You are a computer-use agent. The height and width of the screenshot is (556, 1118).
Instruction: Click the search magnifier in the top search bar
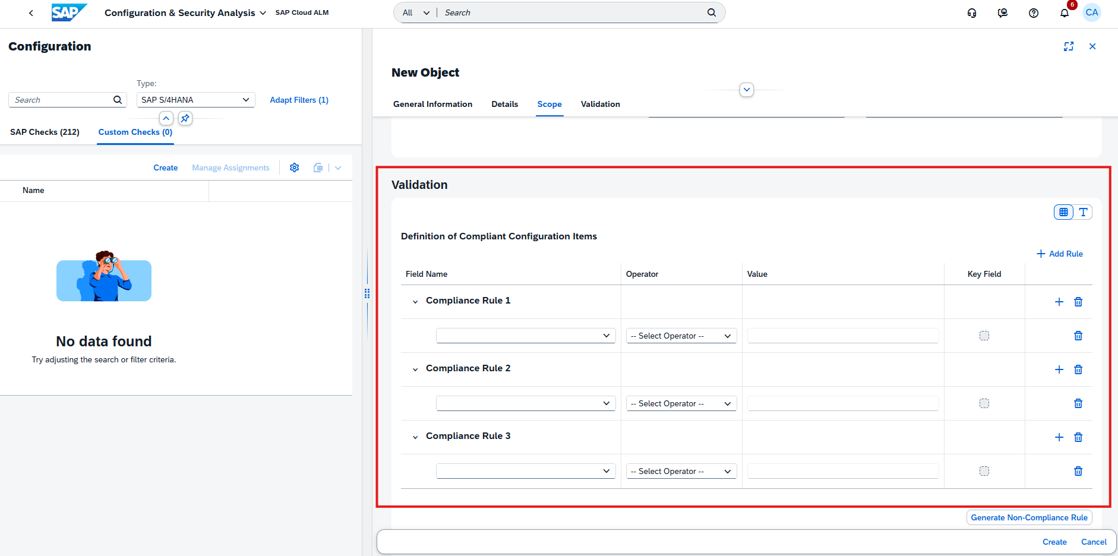coord(712,12)
